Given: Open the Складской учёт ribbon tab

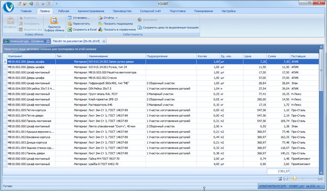Looking at the screenshot, I should coord(150,11).
